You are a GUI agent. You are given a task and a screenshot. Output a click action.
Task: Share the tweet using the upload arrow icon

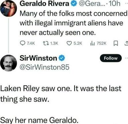click(x=127, y=43)
